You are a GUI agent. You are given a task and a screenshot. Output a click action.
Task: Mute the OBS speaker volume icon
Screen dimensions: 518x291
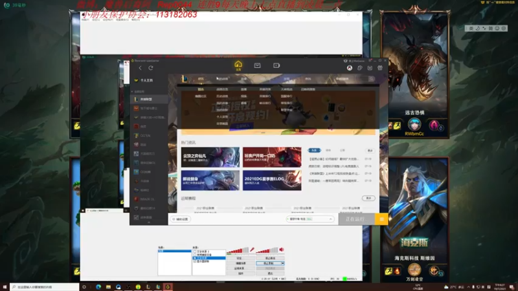coord(282,250)
